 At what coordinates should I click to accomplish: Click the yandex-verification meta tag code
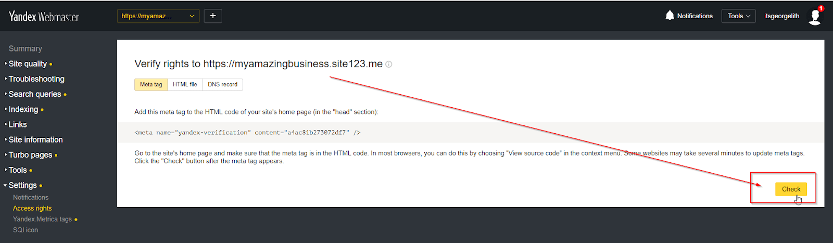coord(247,133)
